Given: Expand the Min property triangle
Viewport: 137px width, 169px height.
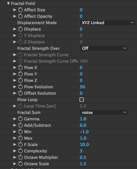Looking at the screenshot, I should tap(15, 132).
